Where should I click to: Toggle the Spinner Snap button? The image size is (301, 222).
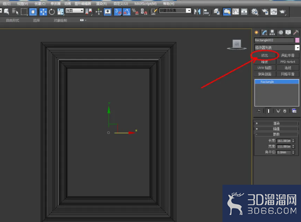tap(144, 12)
